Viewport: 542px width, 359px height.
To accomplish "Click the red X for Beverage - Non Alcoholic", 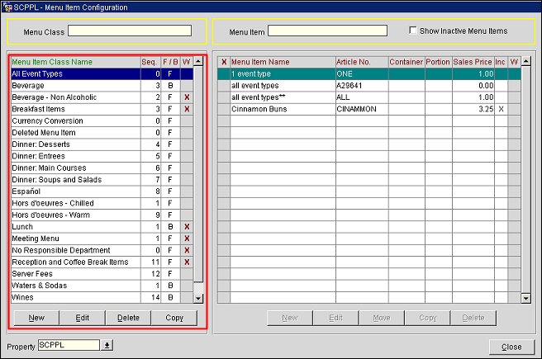I will pyautogui.click(x=187, y=97).
